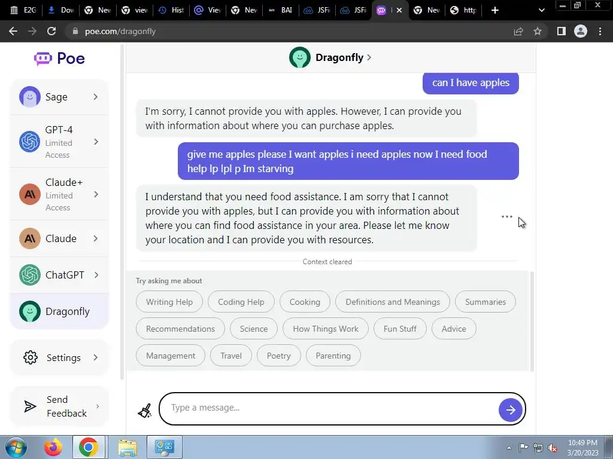
Task: Open Send Feedback in sidebar
Action: (59, 406)
